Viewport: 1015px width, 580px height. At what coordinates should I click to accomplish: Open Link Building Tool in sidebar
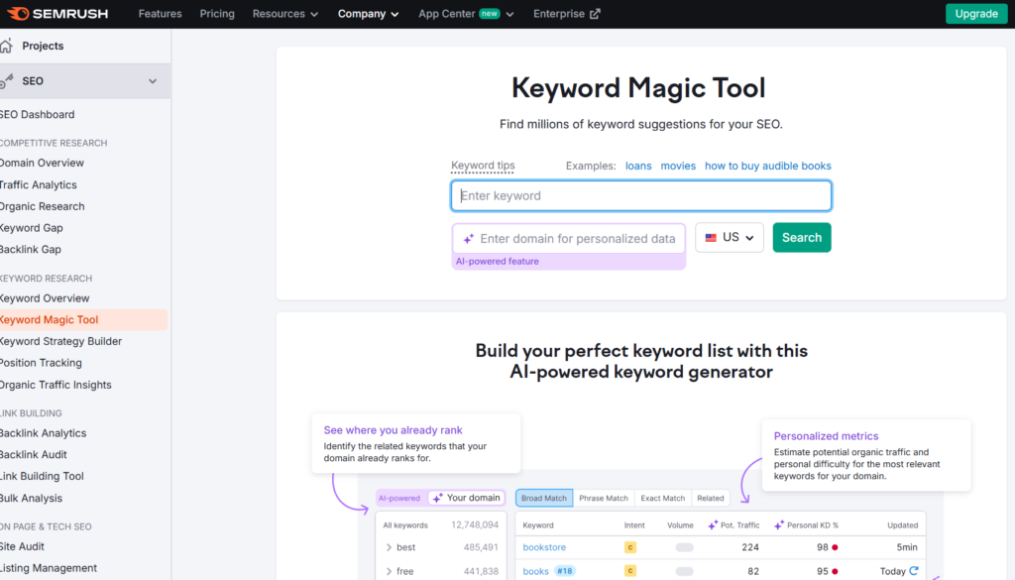[x=42, y=476]
